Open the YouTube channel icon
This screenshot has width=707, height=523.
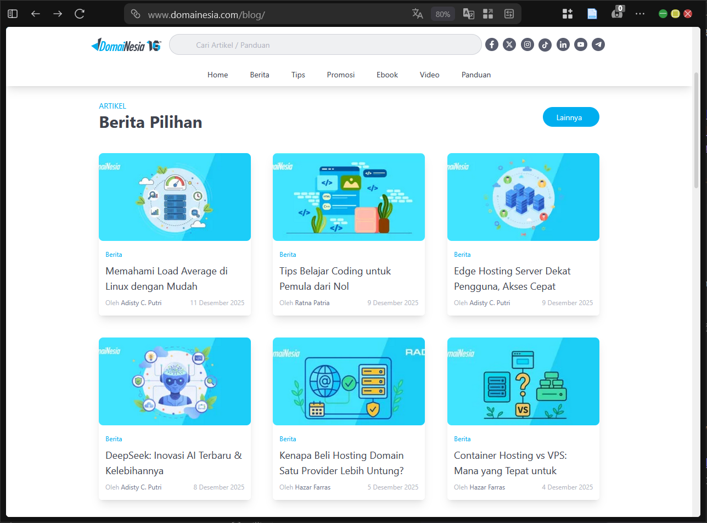pyautogui.click(x=580, y=44)
